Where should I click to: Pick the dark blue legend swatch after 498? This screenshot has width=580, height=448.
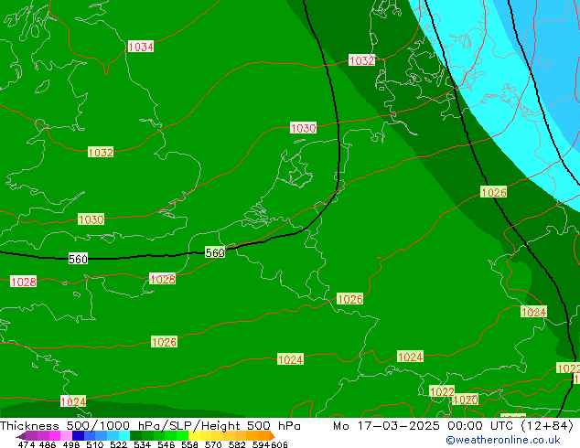pyautogui.click(x=78, y=435)
